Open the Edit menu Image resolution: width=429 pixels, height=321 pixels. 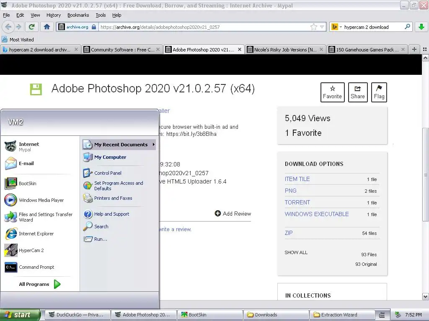pos(20,15)
